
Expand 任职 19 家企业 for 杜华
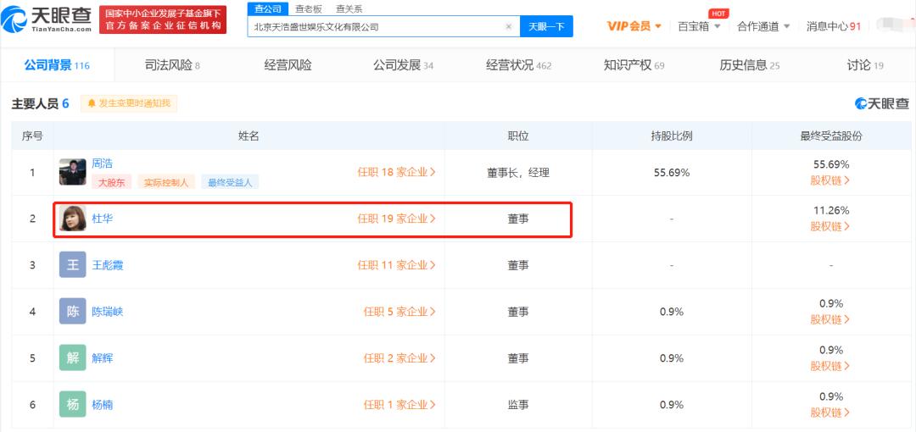(397, 219)
